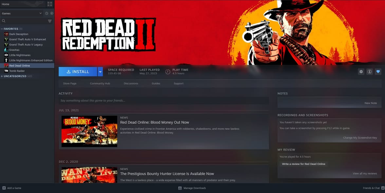Go to the Store Page tab
This screenshot has width=385, height=193.
[x=69, y=83]
